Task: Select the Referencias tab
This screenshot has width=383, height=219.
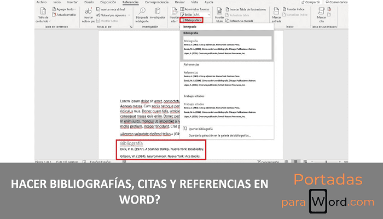Action: click(x=130, y=2)
